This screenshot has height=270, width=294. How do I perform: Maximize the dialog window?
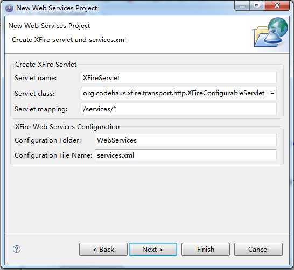pos(257,5)
